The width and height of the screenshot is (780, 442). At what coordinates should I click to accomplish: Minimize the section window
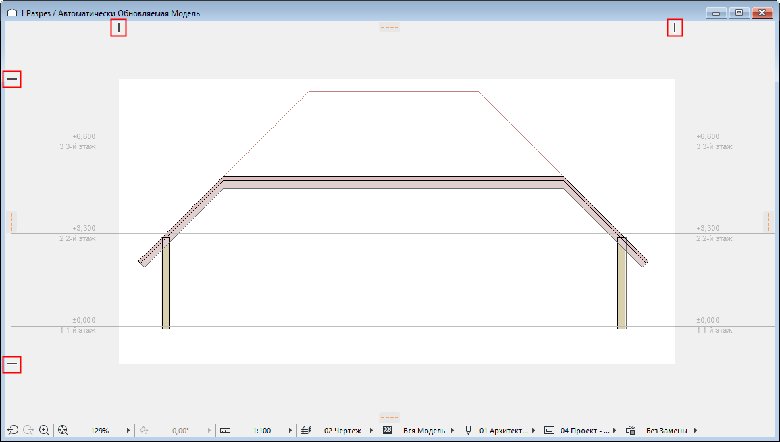pyautogui.click(x=717, y=13)
